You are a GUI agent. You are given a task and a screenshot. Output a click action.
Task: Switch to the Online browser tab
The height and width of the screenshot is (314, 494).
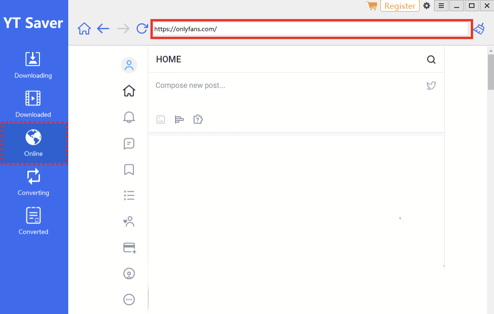33,143
